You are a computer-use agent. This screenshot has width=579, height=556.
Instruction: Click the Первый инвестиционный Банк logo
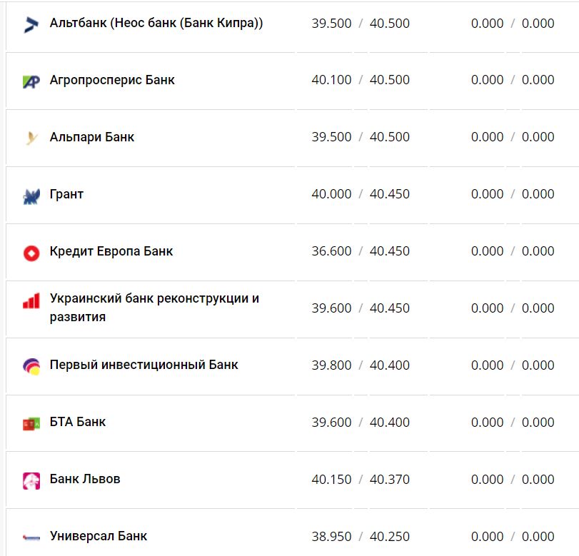(x=31, y=367)
